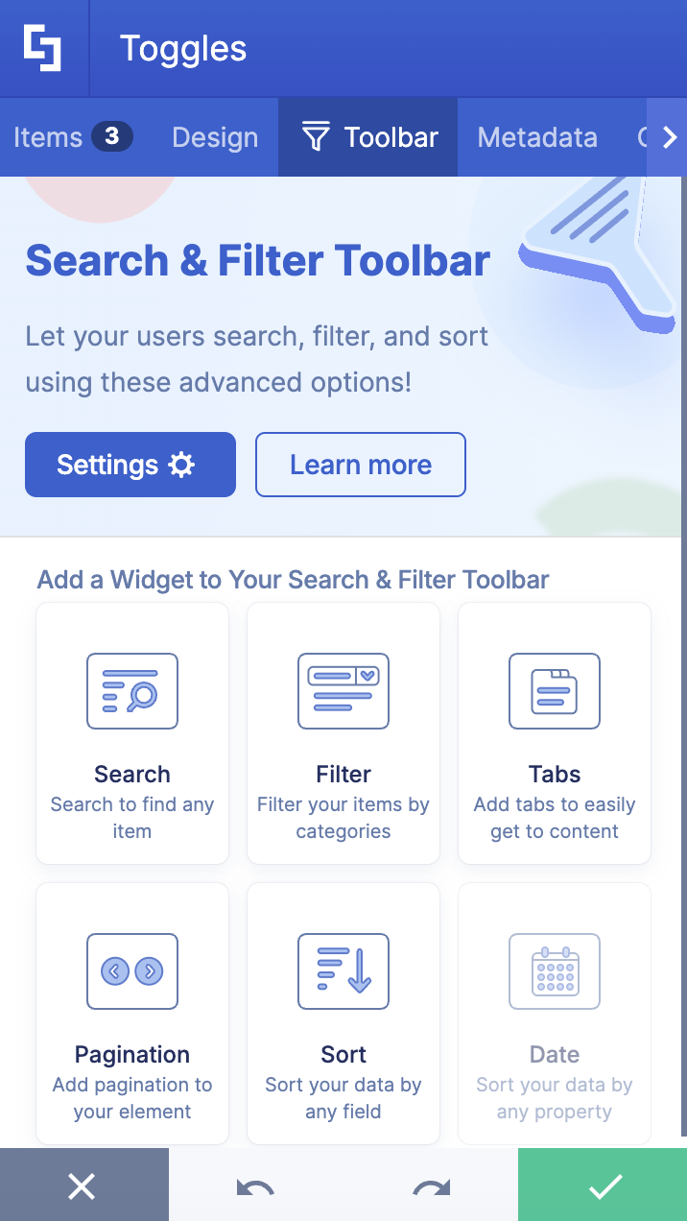Go to the Metadata tab
Viewport: 687px width, 1221px height.
(537, 136)
